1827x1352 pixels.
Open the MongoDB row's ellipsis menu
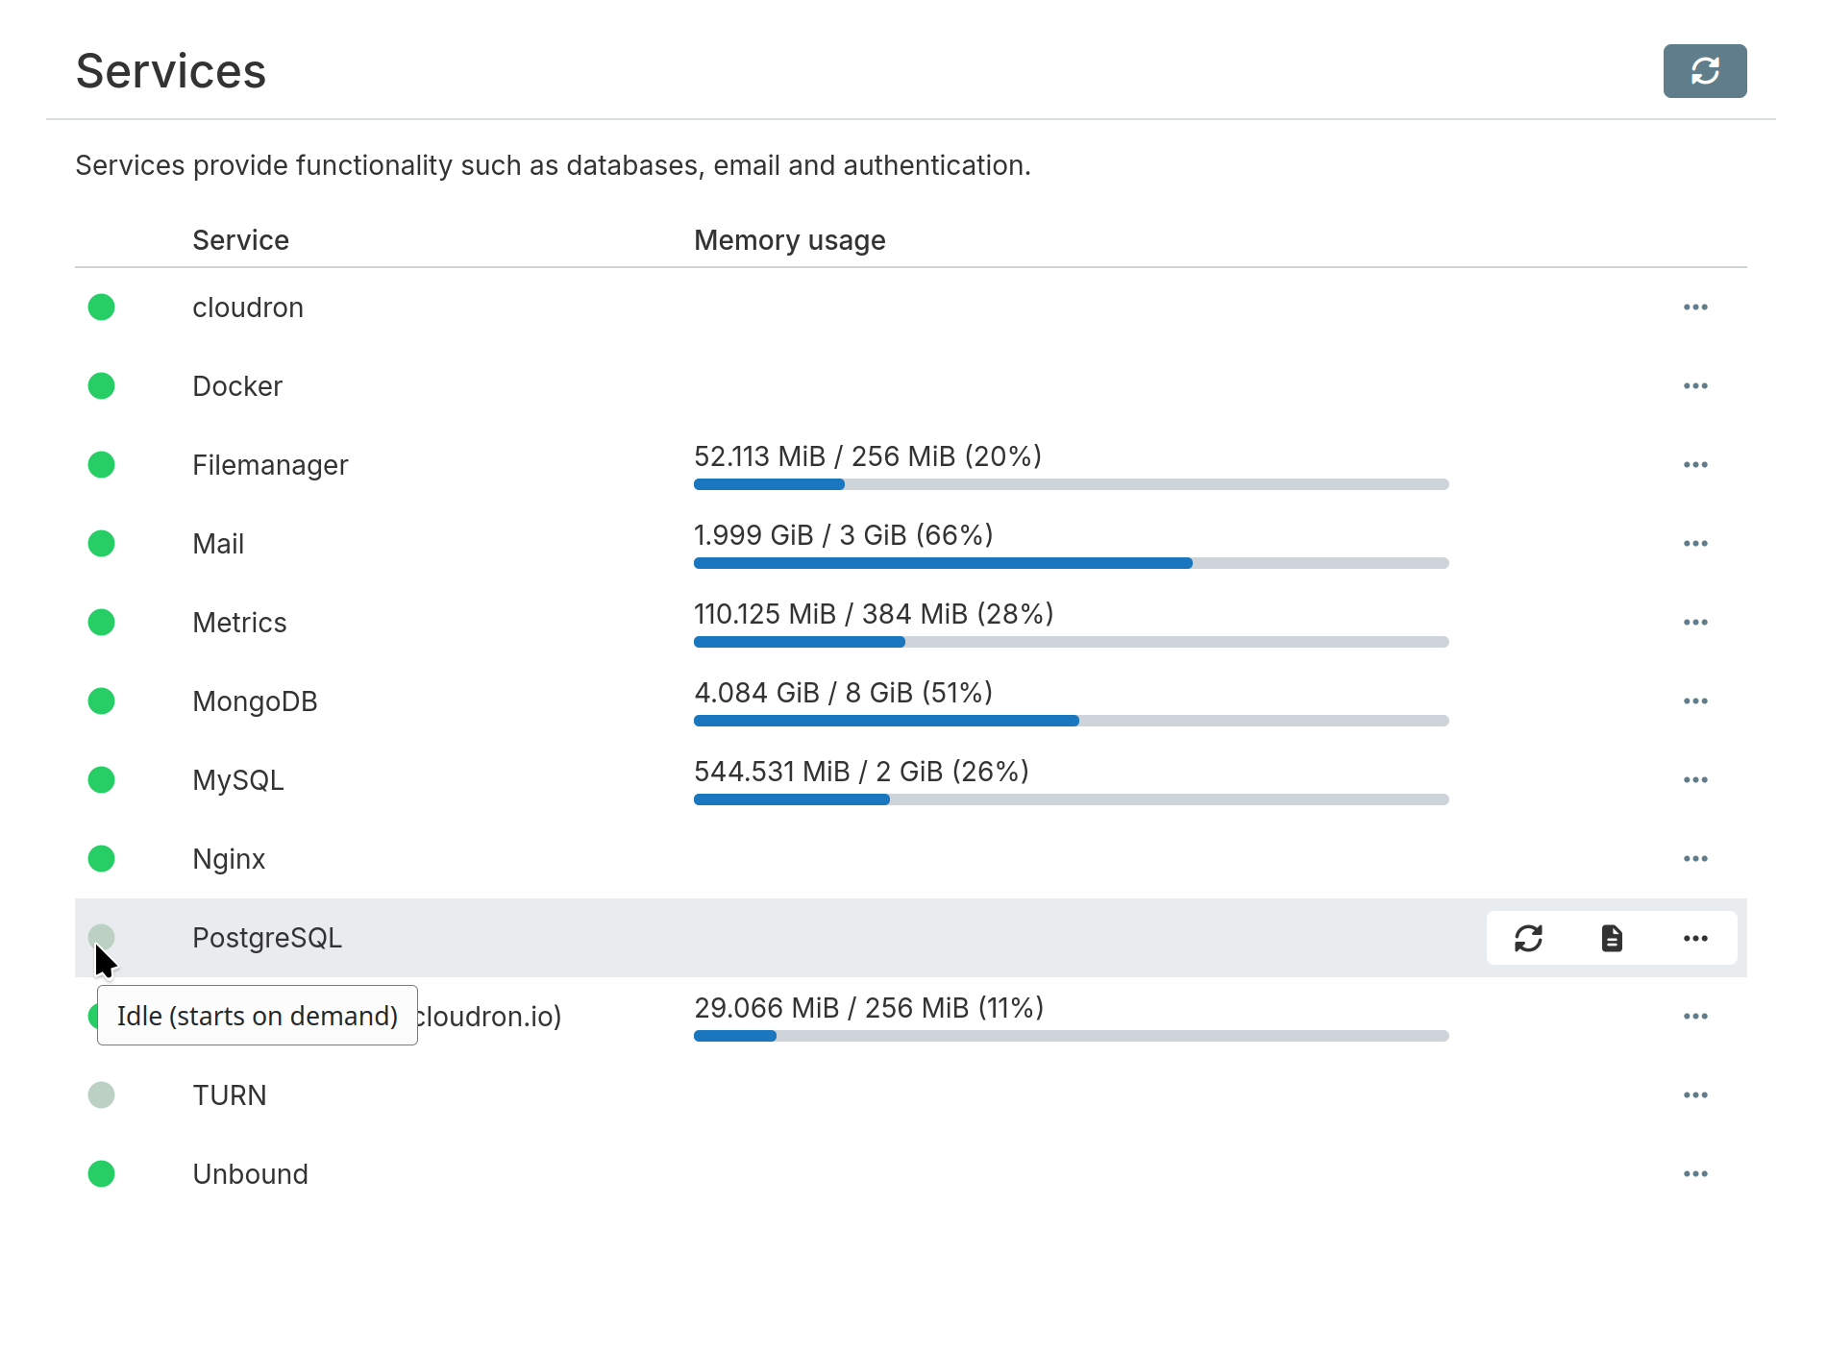[1695, 701]
